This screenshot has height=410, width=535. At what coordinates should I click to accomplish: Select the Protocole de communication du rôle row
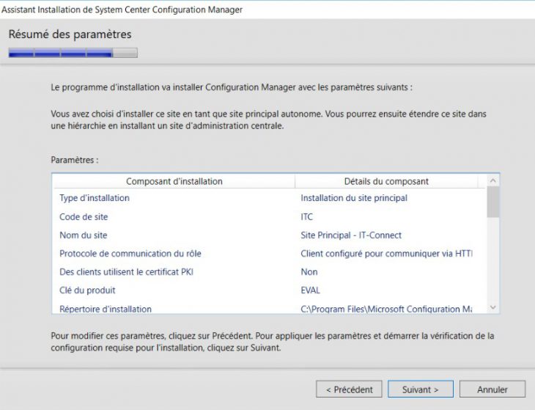[x=130, y=254]
